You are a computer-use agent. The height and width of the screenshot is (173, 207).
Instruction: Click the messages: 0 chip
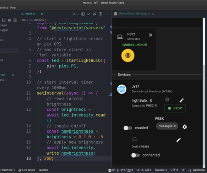167,126
